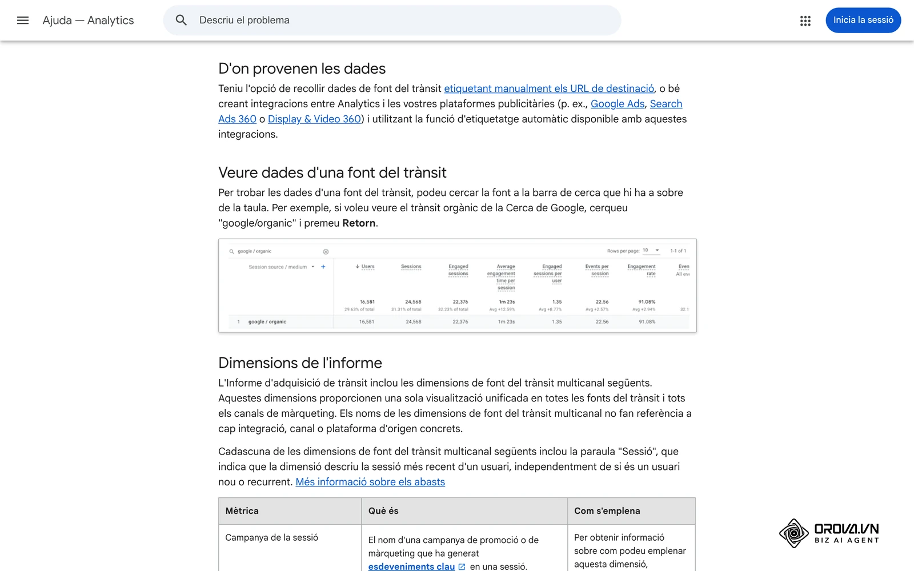
Task: Follow the Google Ads link
Action: (618, 104)
